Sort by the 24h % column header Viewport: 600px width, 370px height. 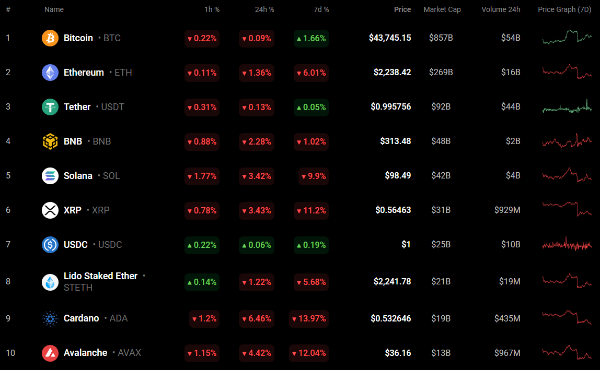263,9
